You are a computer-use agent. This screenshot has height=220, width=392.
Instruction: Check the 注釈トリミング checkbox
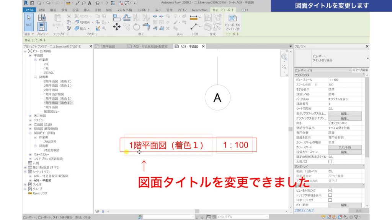coord(330,200)
